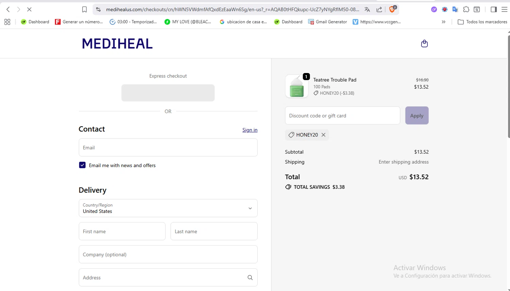Click the HONEY20 applied code tag
The width and height of the screenshot is (510, 291).
point(307,135)
